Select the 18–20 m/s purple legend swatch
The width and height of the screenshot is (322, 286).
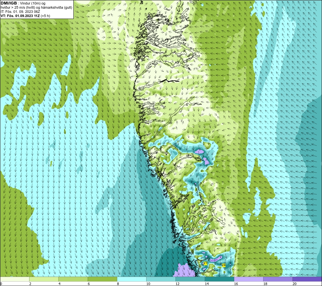coord(278,279)
